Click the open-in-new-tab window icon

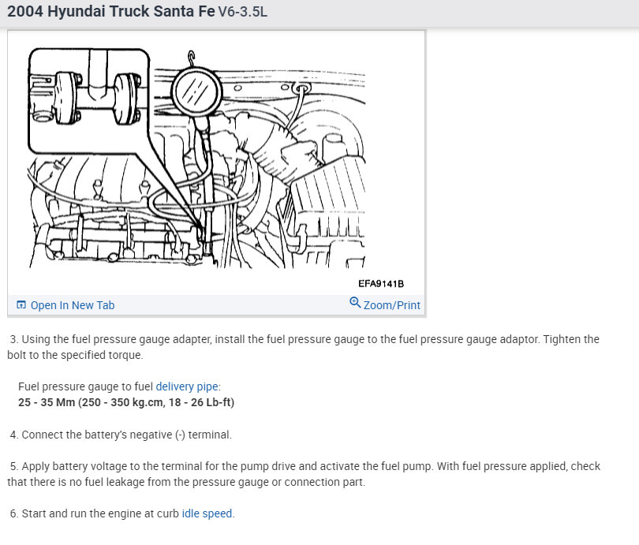point(21,304)
